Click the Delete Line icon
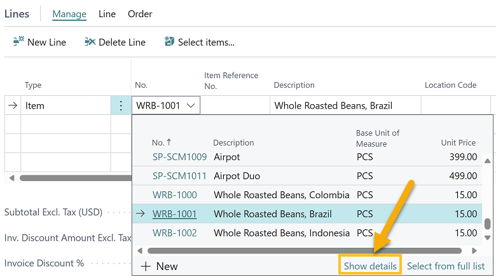 click(90, 42)
